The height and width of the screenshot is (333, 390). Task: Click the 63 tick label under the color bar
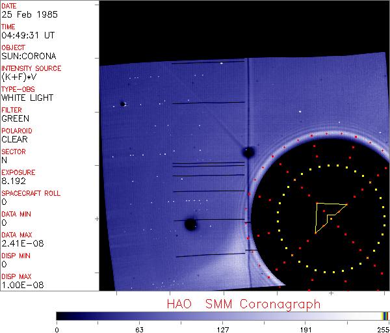click(x=139, y=328)
